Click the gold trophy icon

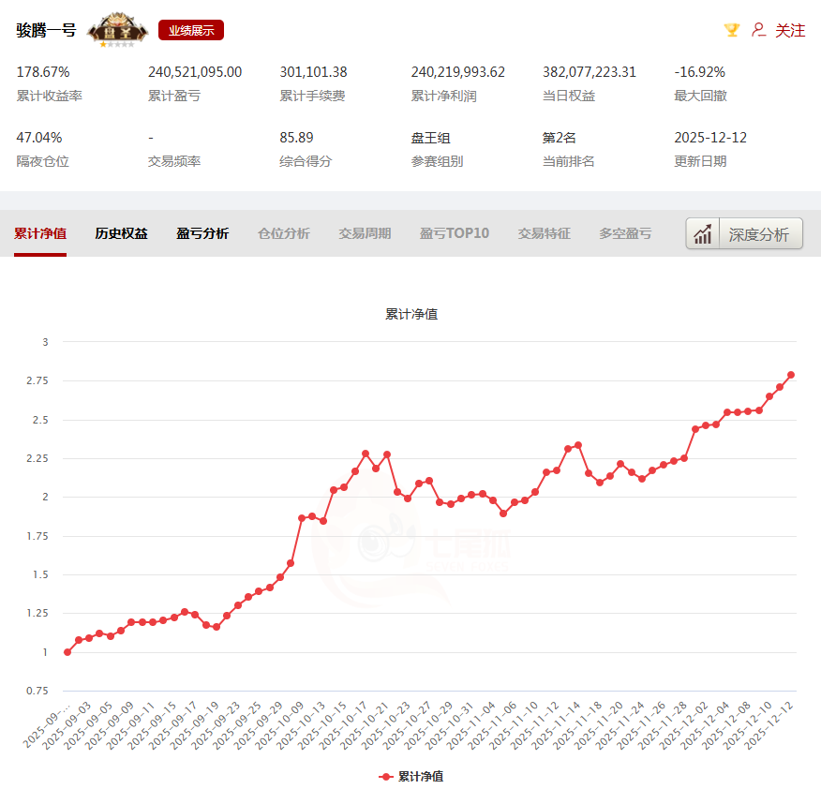click(732, 30)
